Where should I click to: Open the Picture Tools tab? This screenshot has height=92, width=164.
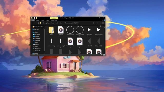(54, 20)
